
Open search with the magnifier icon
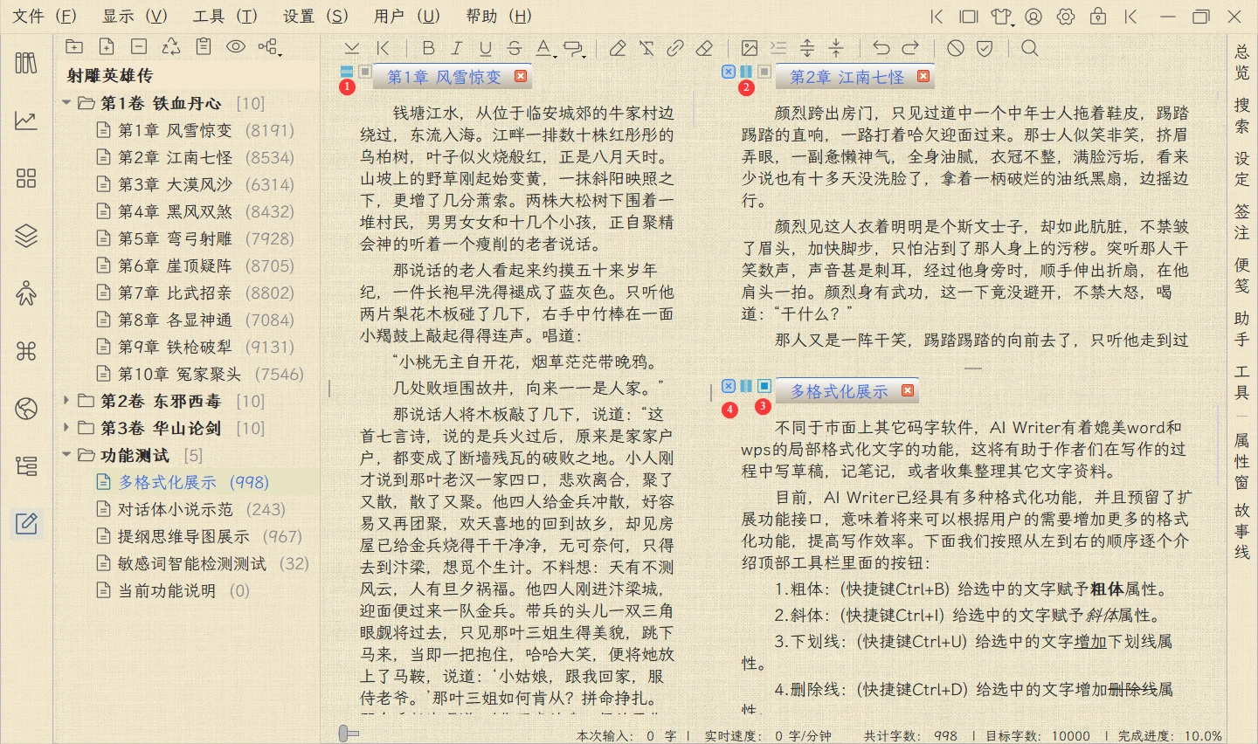1030,48
